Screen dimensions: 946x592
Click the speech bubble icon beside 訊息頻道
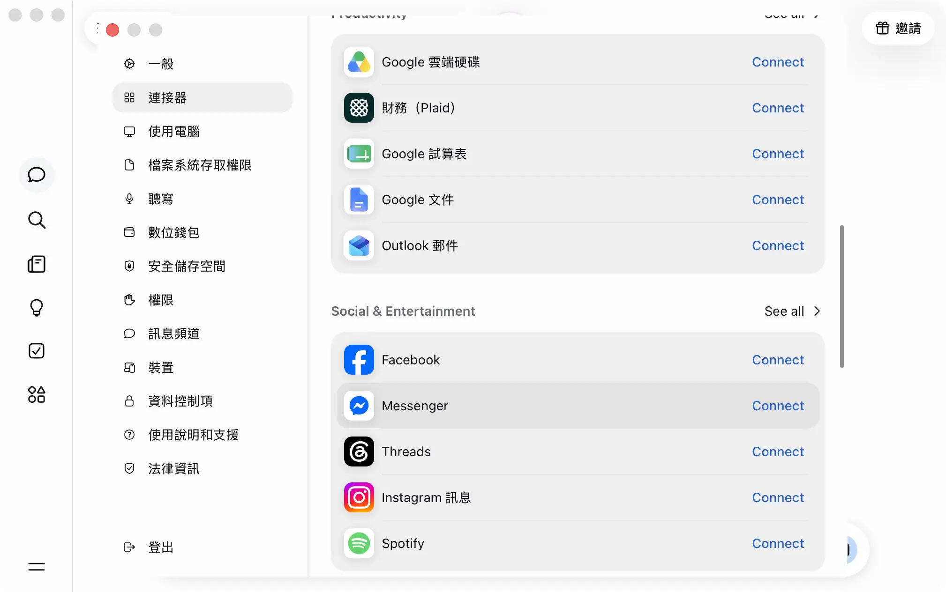pyautogui.click(x=129, y=333)
